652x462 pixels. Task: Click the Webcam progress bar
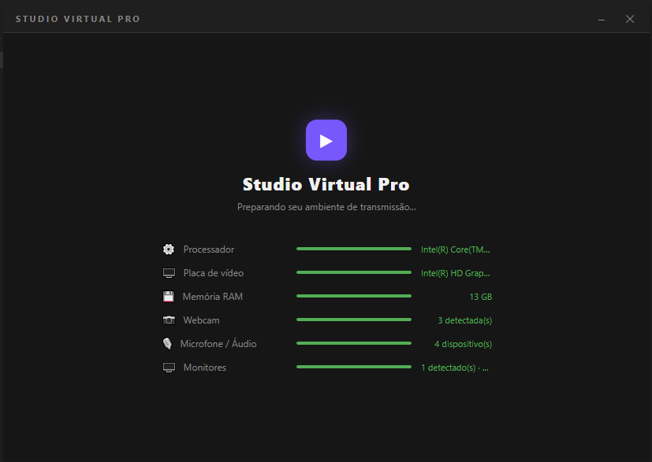click(354, 320)
